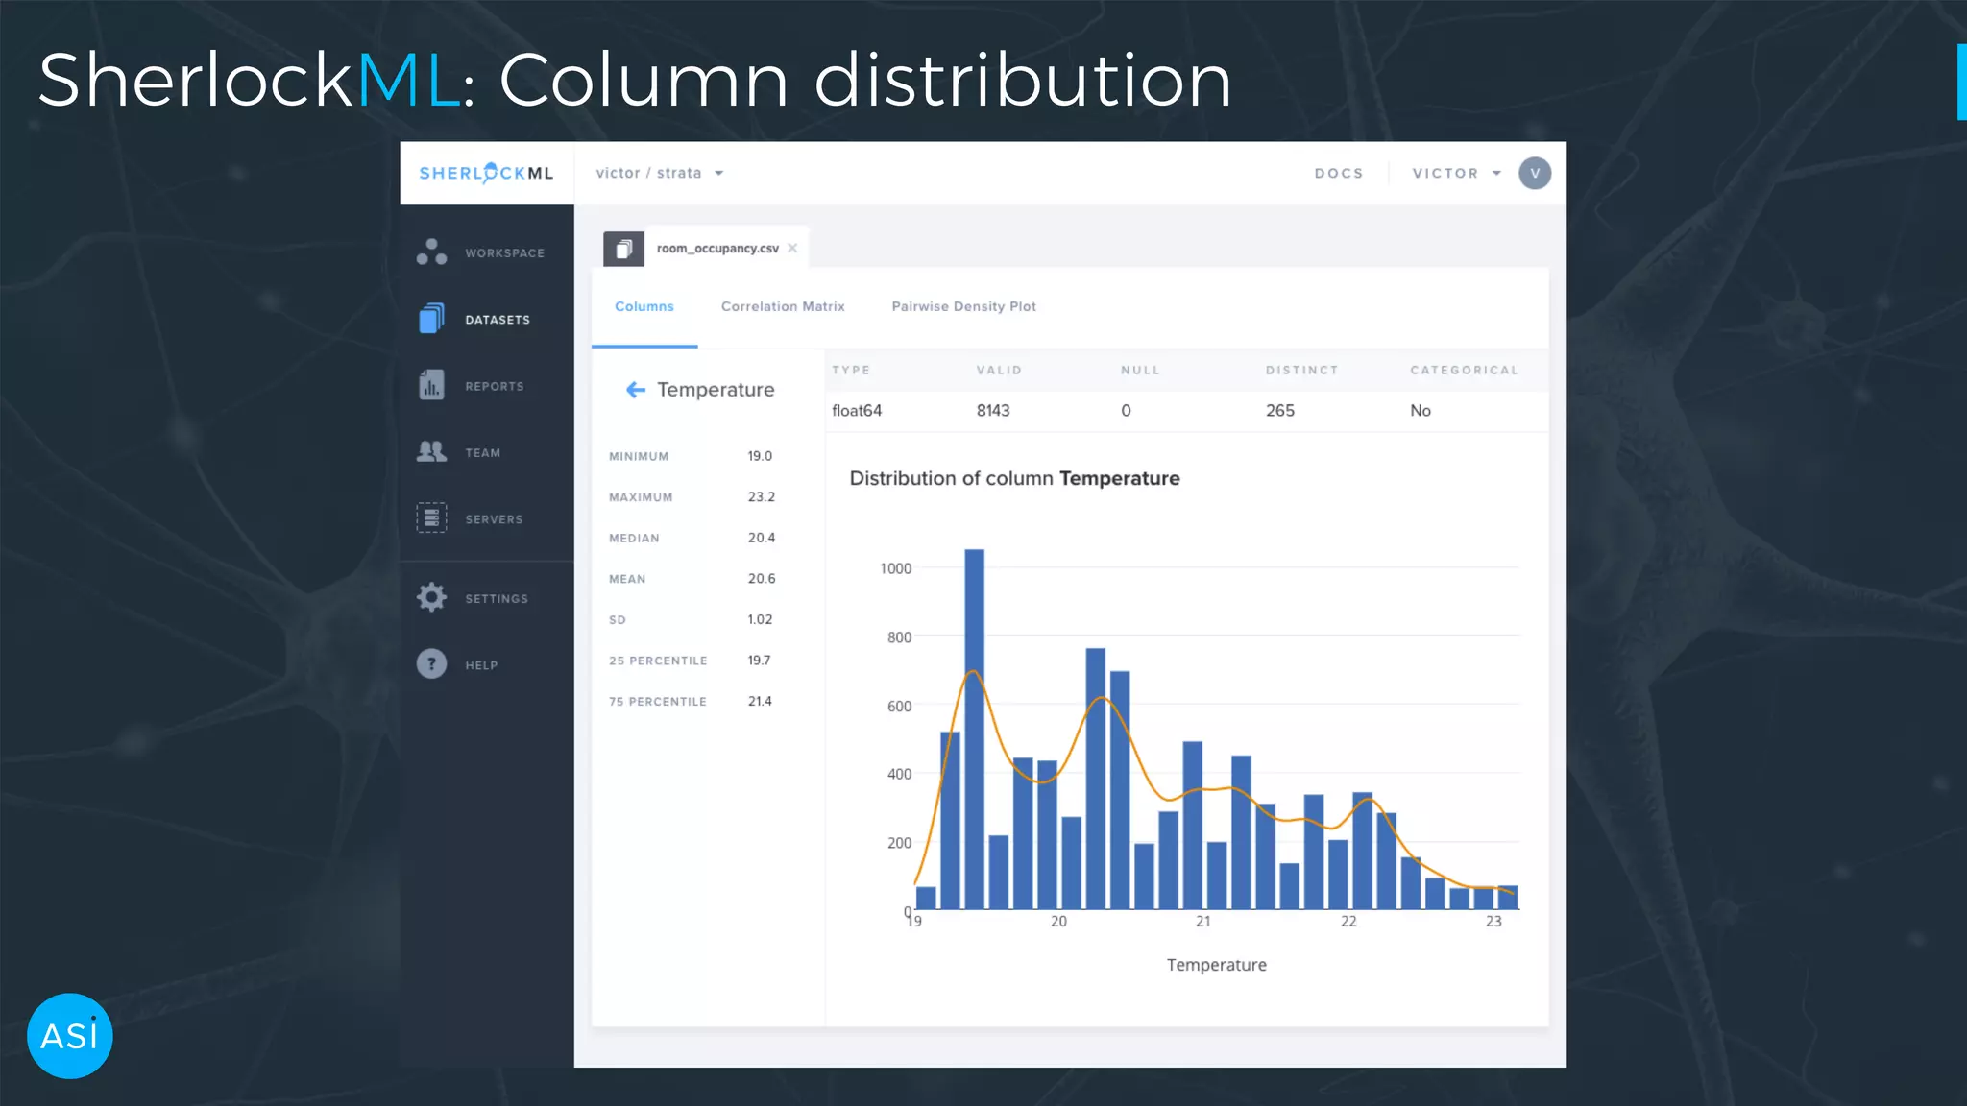This screenshot has height=1106, width=1967.
Task: Open SERVERS in the sidebar
Action: (494, 518)
